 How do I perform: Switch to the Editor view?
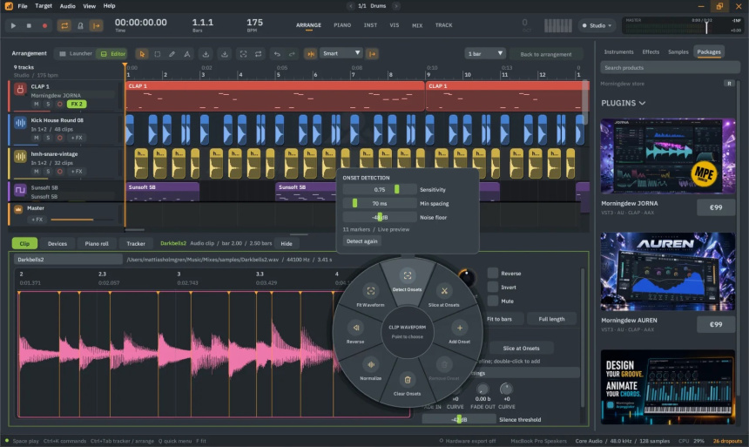pos(112,54)
